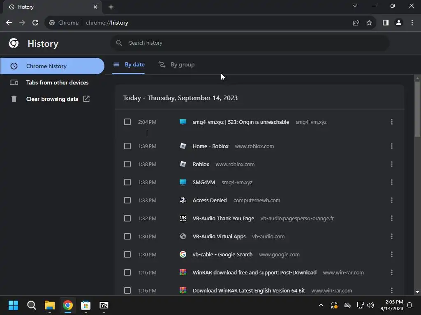Open the notifications bell icon
Screen dimensions: 421x315
[x=410, y=305]
